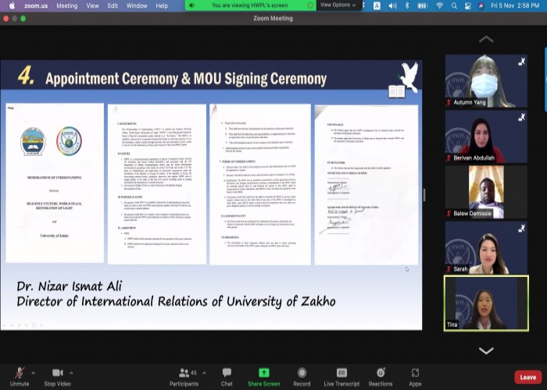Screen dimensions: 547x390
Task: Click the red Leave button
Action: click(x=528, y=377)
